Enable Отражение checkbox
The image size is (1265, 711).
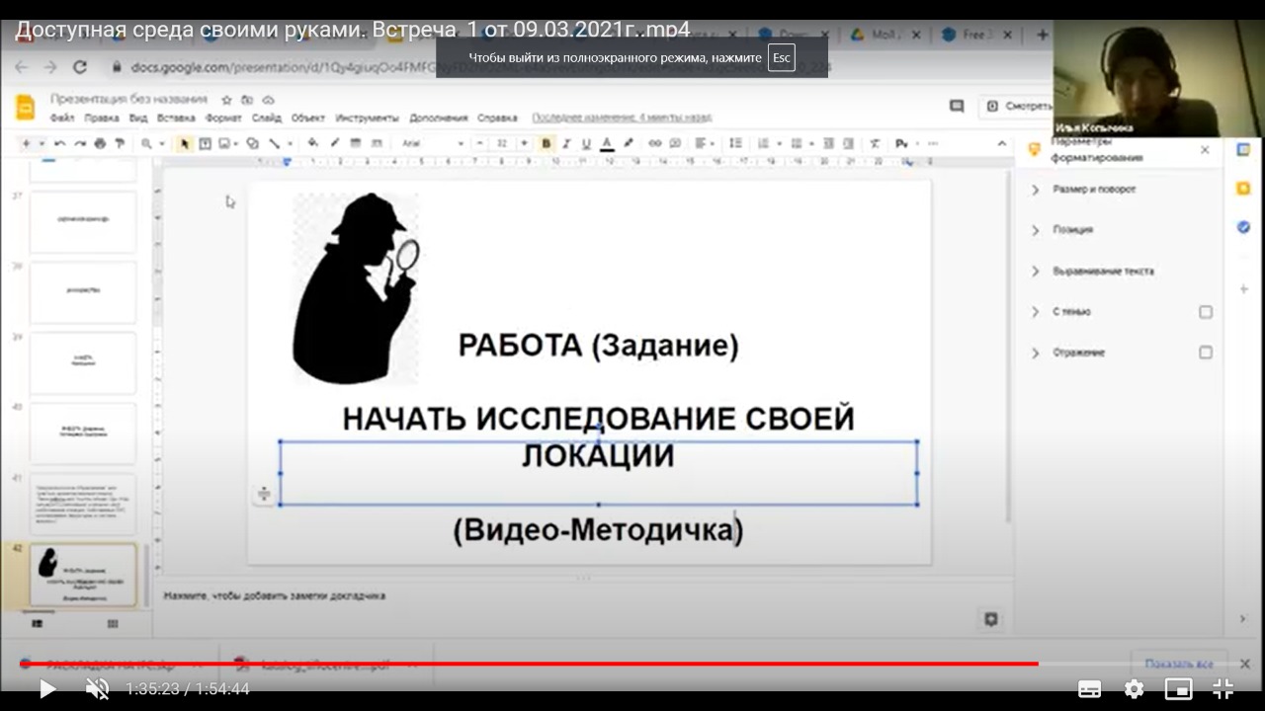tap(1206, 353)
